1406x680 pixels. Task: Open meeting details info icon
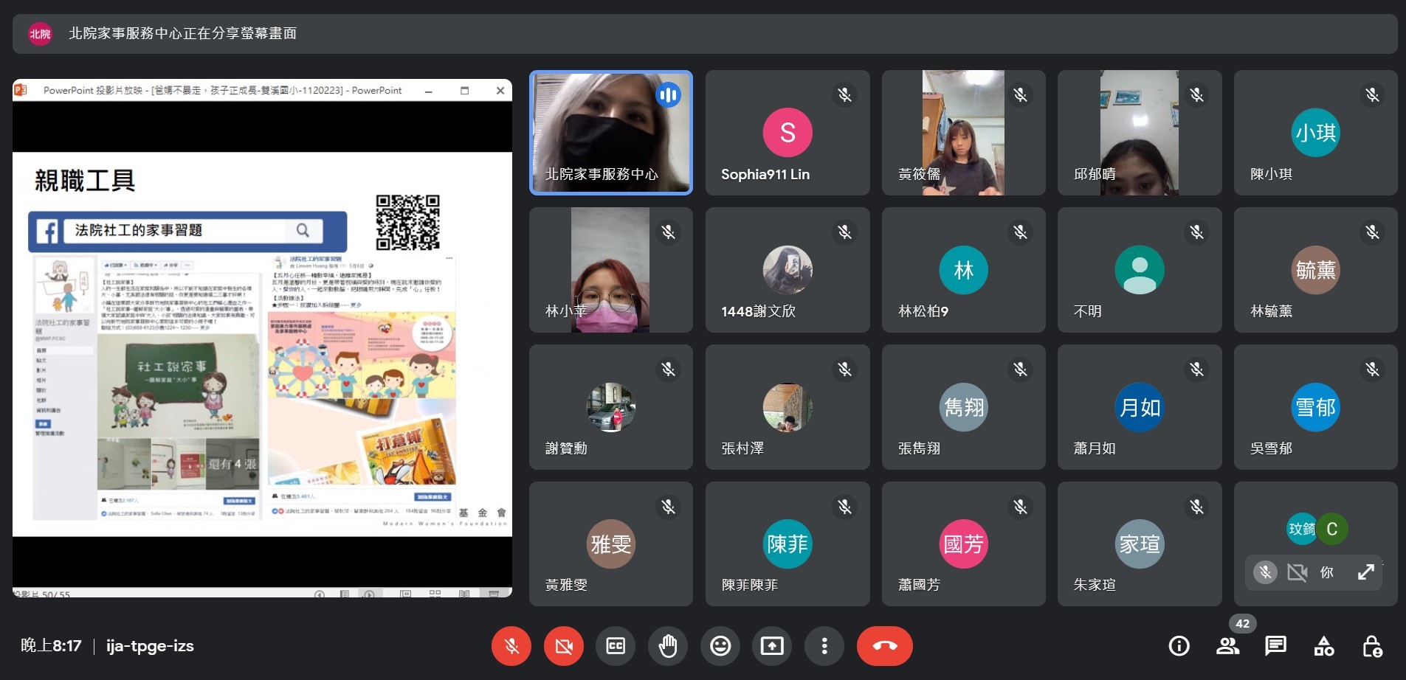1179,646
